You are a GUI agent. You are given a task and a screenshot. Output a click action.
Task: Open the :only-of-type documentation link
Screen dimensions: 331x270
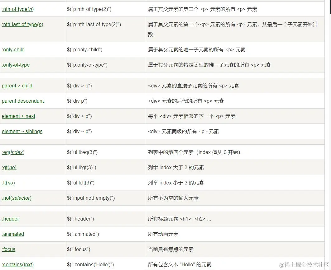coord(16,65)
